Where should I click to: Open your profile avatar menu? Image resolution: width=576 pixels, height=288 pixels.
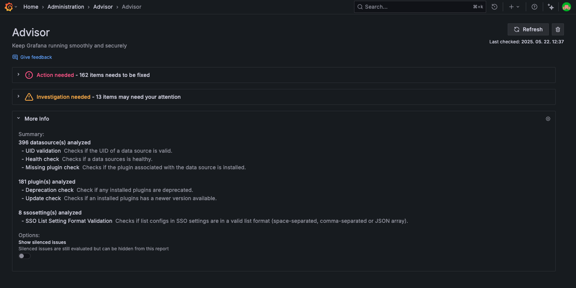[x=566, y=6]
